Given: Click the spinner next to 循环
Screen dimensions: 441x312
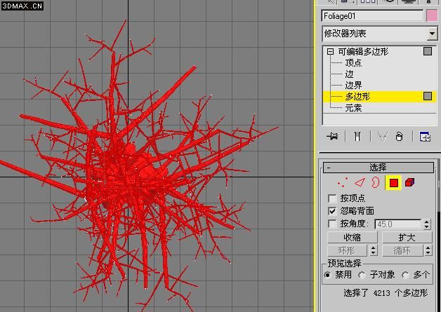Looking at the screenshot, I should pos(428,250).
